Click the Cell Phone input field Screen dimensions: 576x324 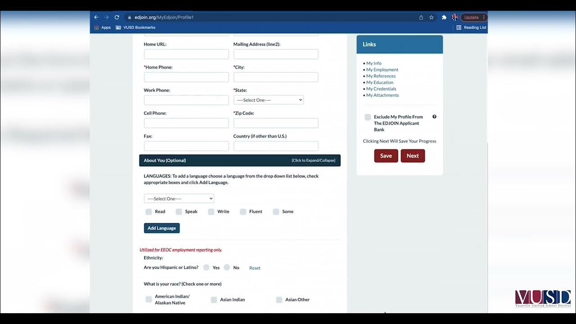pyautogui.click(x=186, y=123)
